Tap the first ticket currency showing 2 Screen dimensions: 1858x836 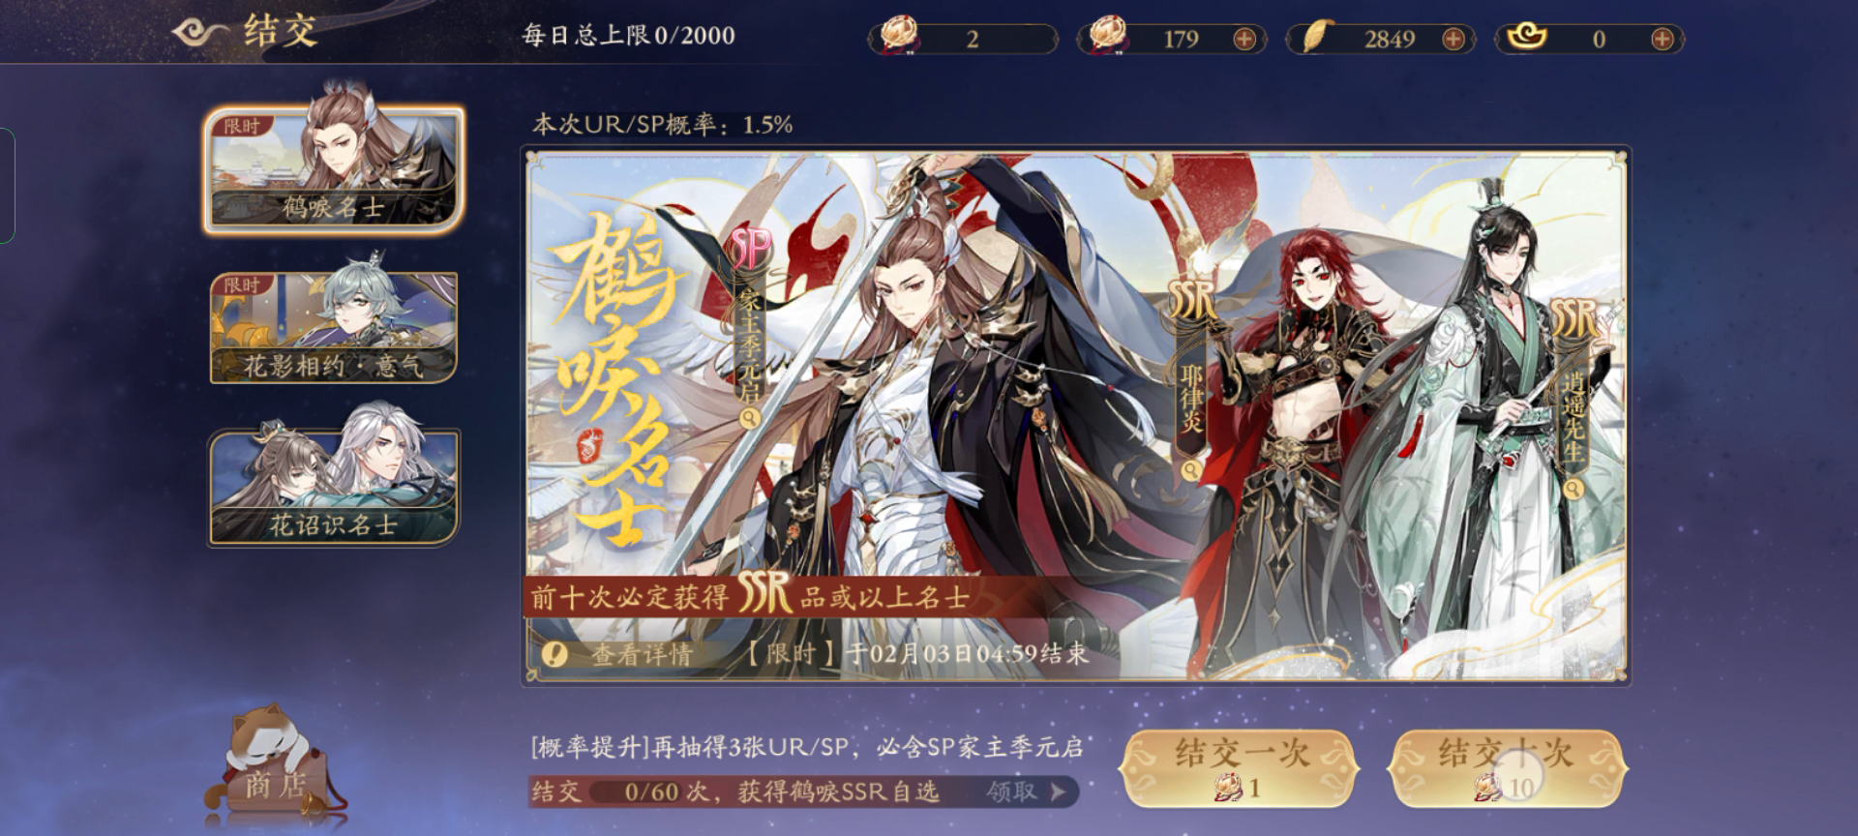point(963,39)
